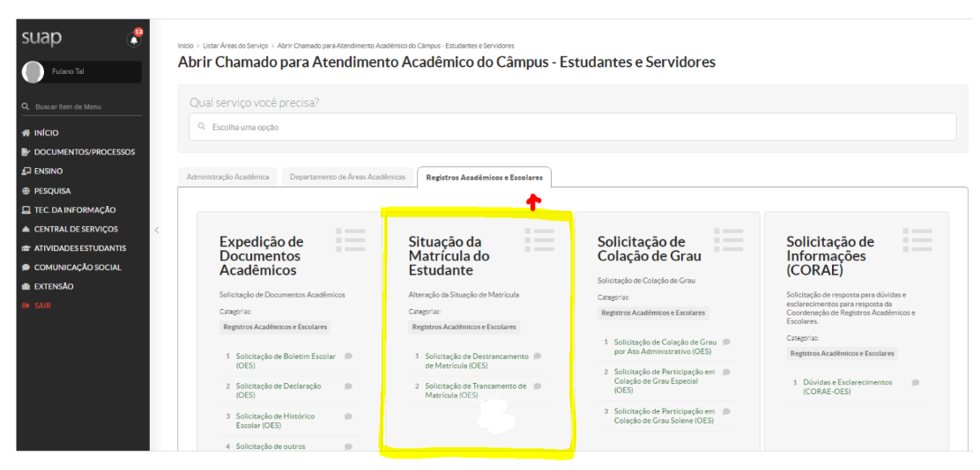Collapse the sidebar using the chevron arrow

(157, 231)
